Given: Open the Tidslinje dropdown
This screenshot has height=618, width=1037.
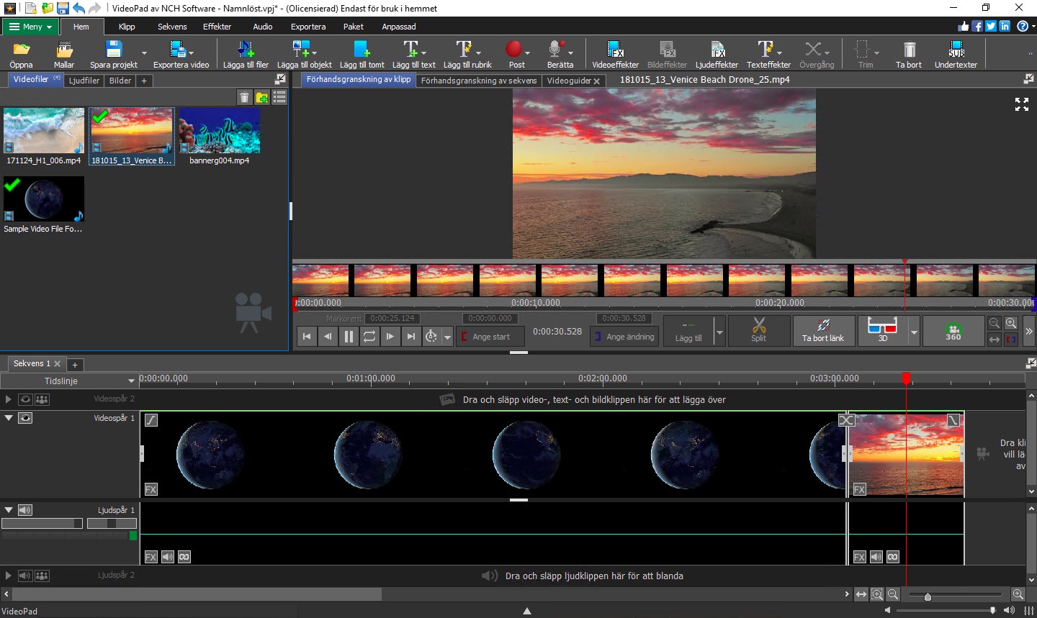Looking at the screenshot, I should [131, 381].
